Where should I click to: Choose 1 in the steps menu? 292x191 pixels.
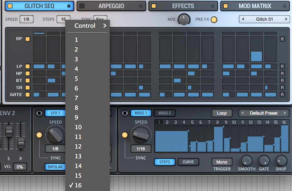pos(88,40)
